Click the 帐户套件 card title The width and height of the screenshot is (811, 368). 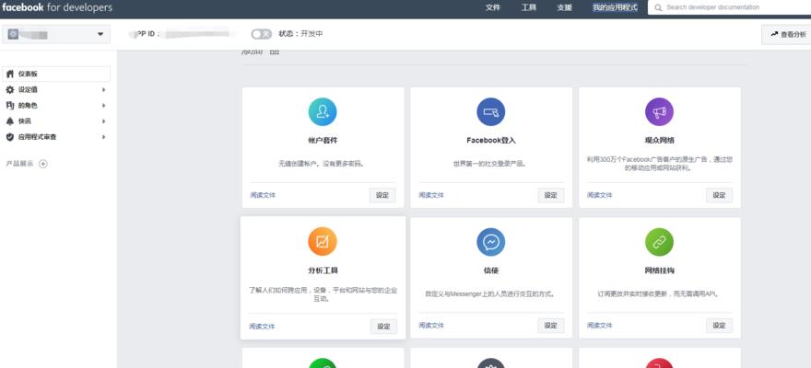323,141
